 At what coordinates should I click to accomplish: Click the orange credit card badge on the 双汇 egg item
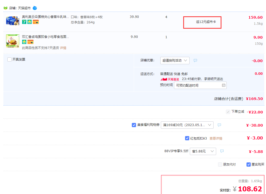pyautogui.click(x=31, y=42)
